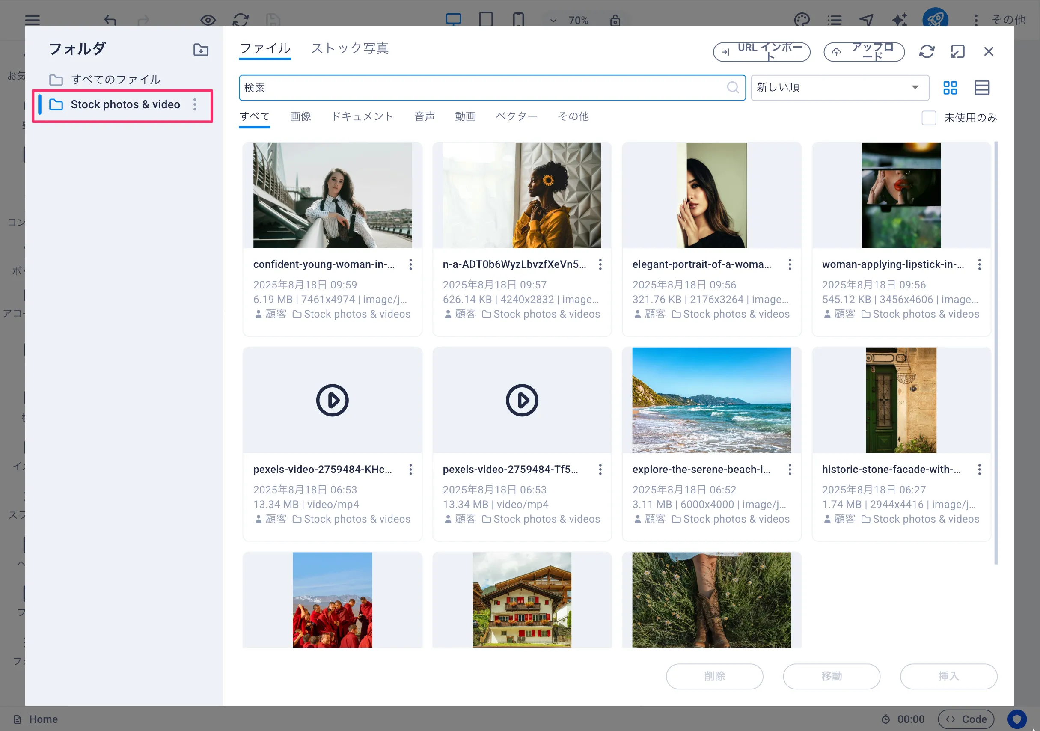Click the 削除 delete button

pyautogui.click(x=714, y=676)
